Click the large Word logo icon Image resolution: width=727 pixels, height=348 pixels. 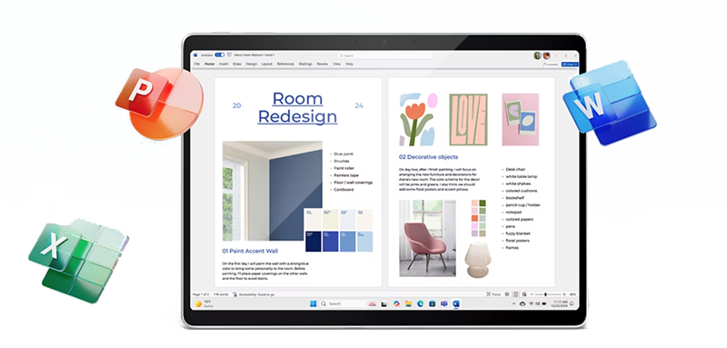(x=609, y=103)
